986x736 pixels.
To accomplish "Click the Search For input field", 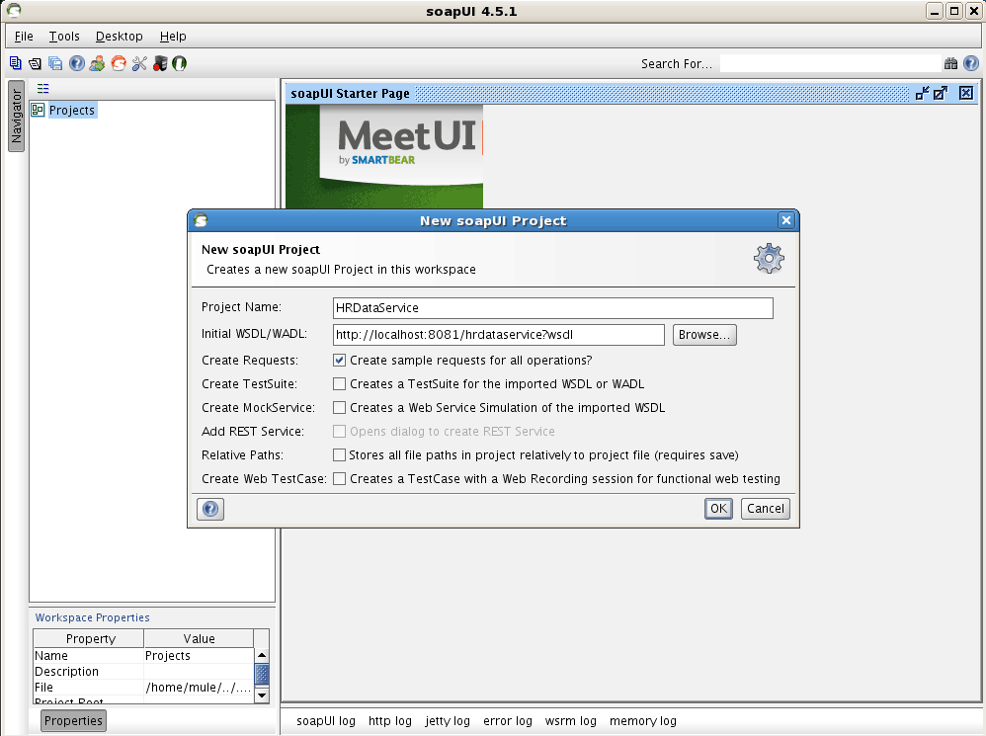I will [x=830, y=63].
